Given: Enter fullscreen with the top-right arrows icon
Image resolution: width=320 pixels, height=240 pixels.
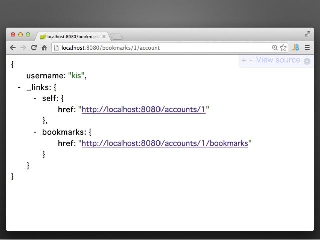Looking at the screenshot, I should [x=307, y=34].
